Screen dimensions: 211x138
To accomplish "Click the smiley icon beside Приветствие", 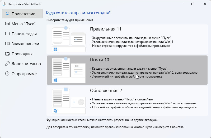I will 7,14.
